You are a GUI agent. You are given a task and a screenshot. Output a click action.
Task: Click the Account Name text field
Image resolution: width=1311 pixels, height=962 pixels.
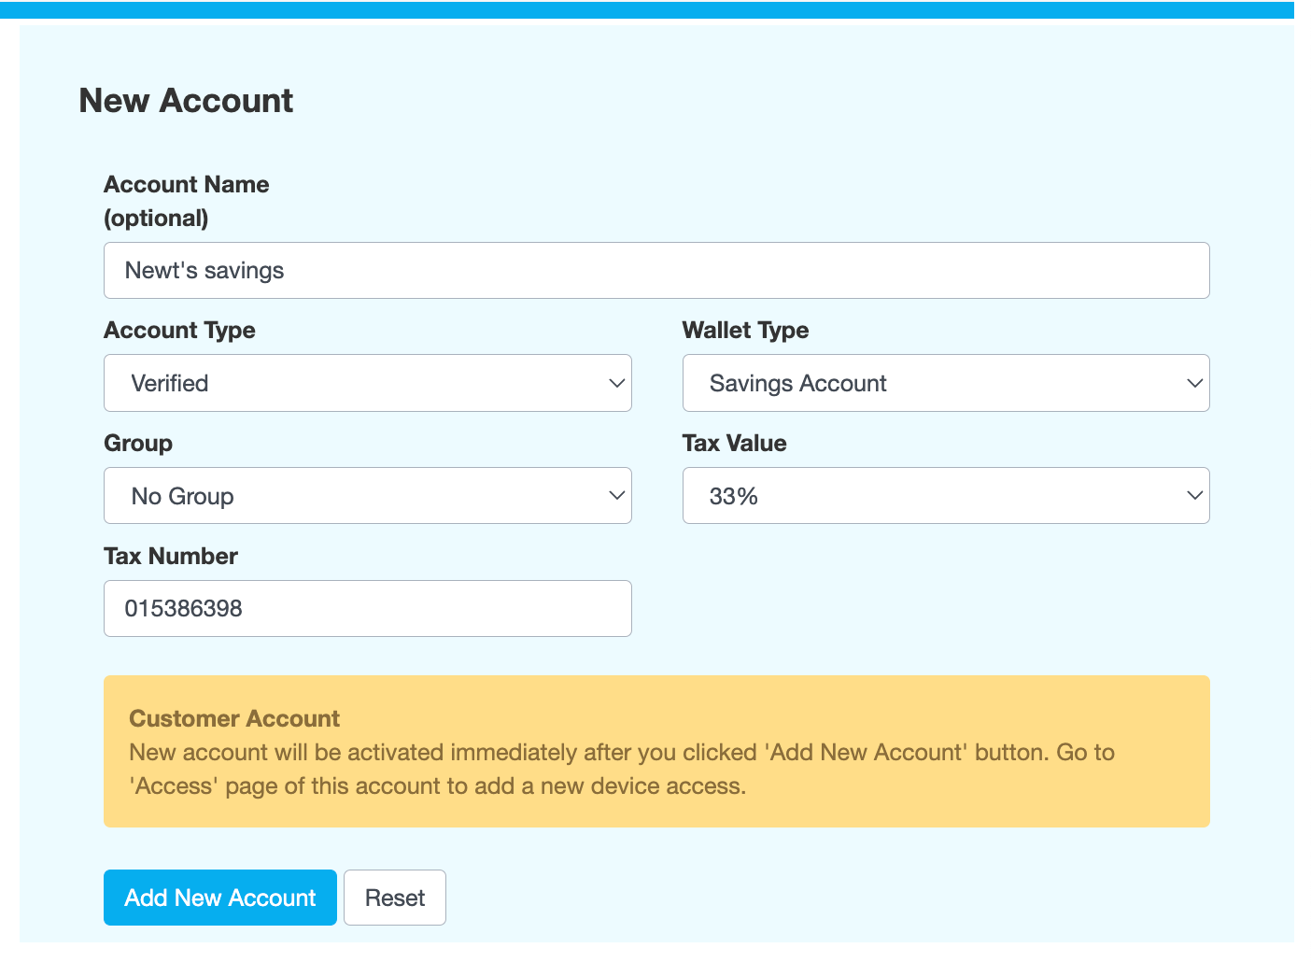point(655,271)
